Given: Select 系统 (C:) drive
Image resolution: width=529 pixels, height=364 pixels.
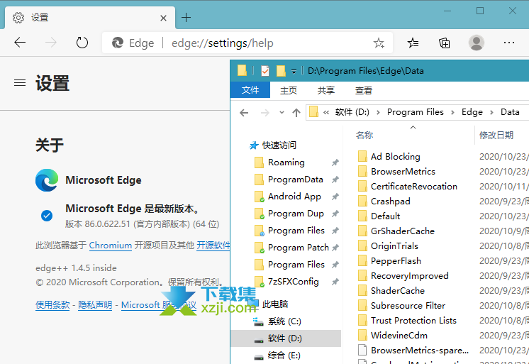Looking at the screenshot, I should tap(284, 321).
